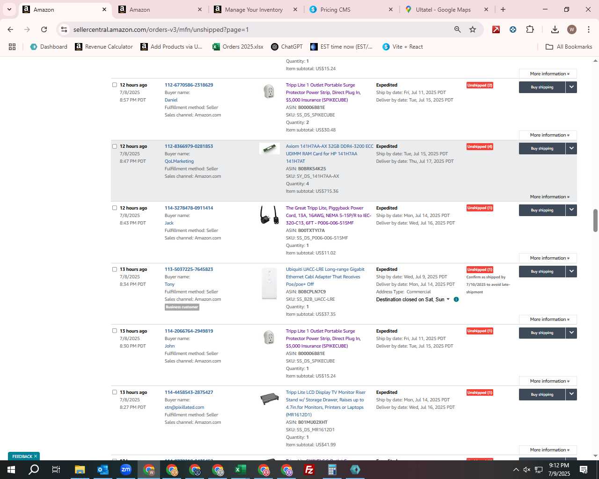The width and height of the screenshot is (599, 479).
Task: Expand Buy shipping dropdown for Jack's order
Action: [571, 210]
